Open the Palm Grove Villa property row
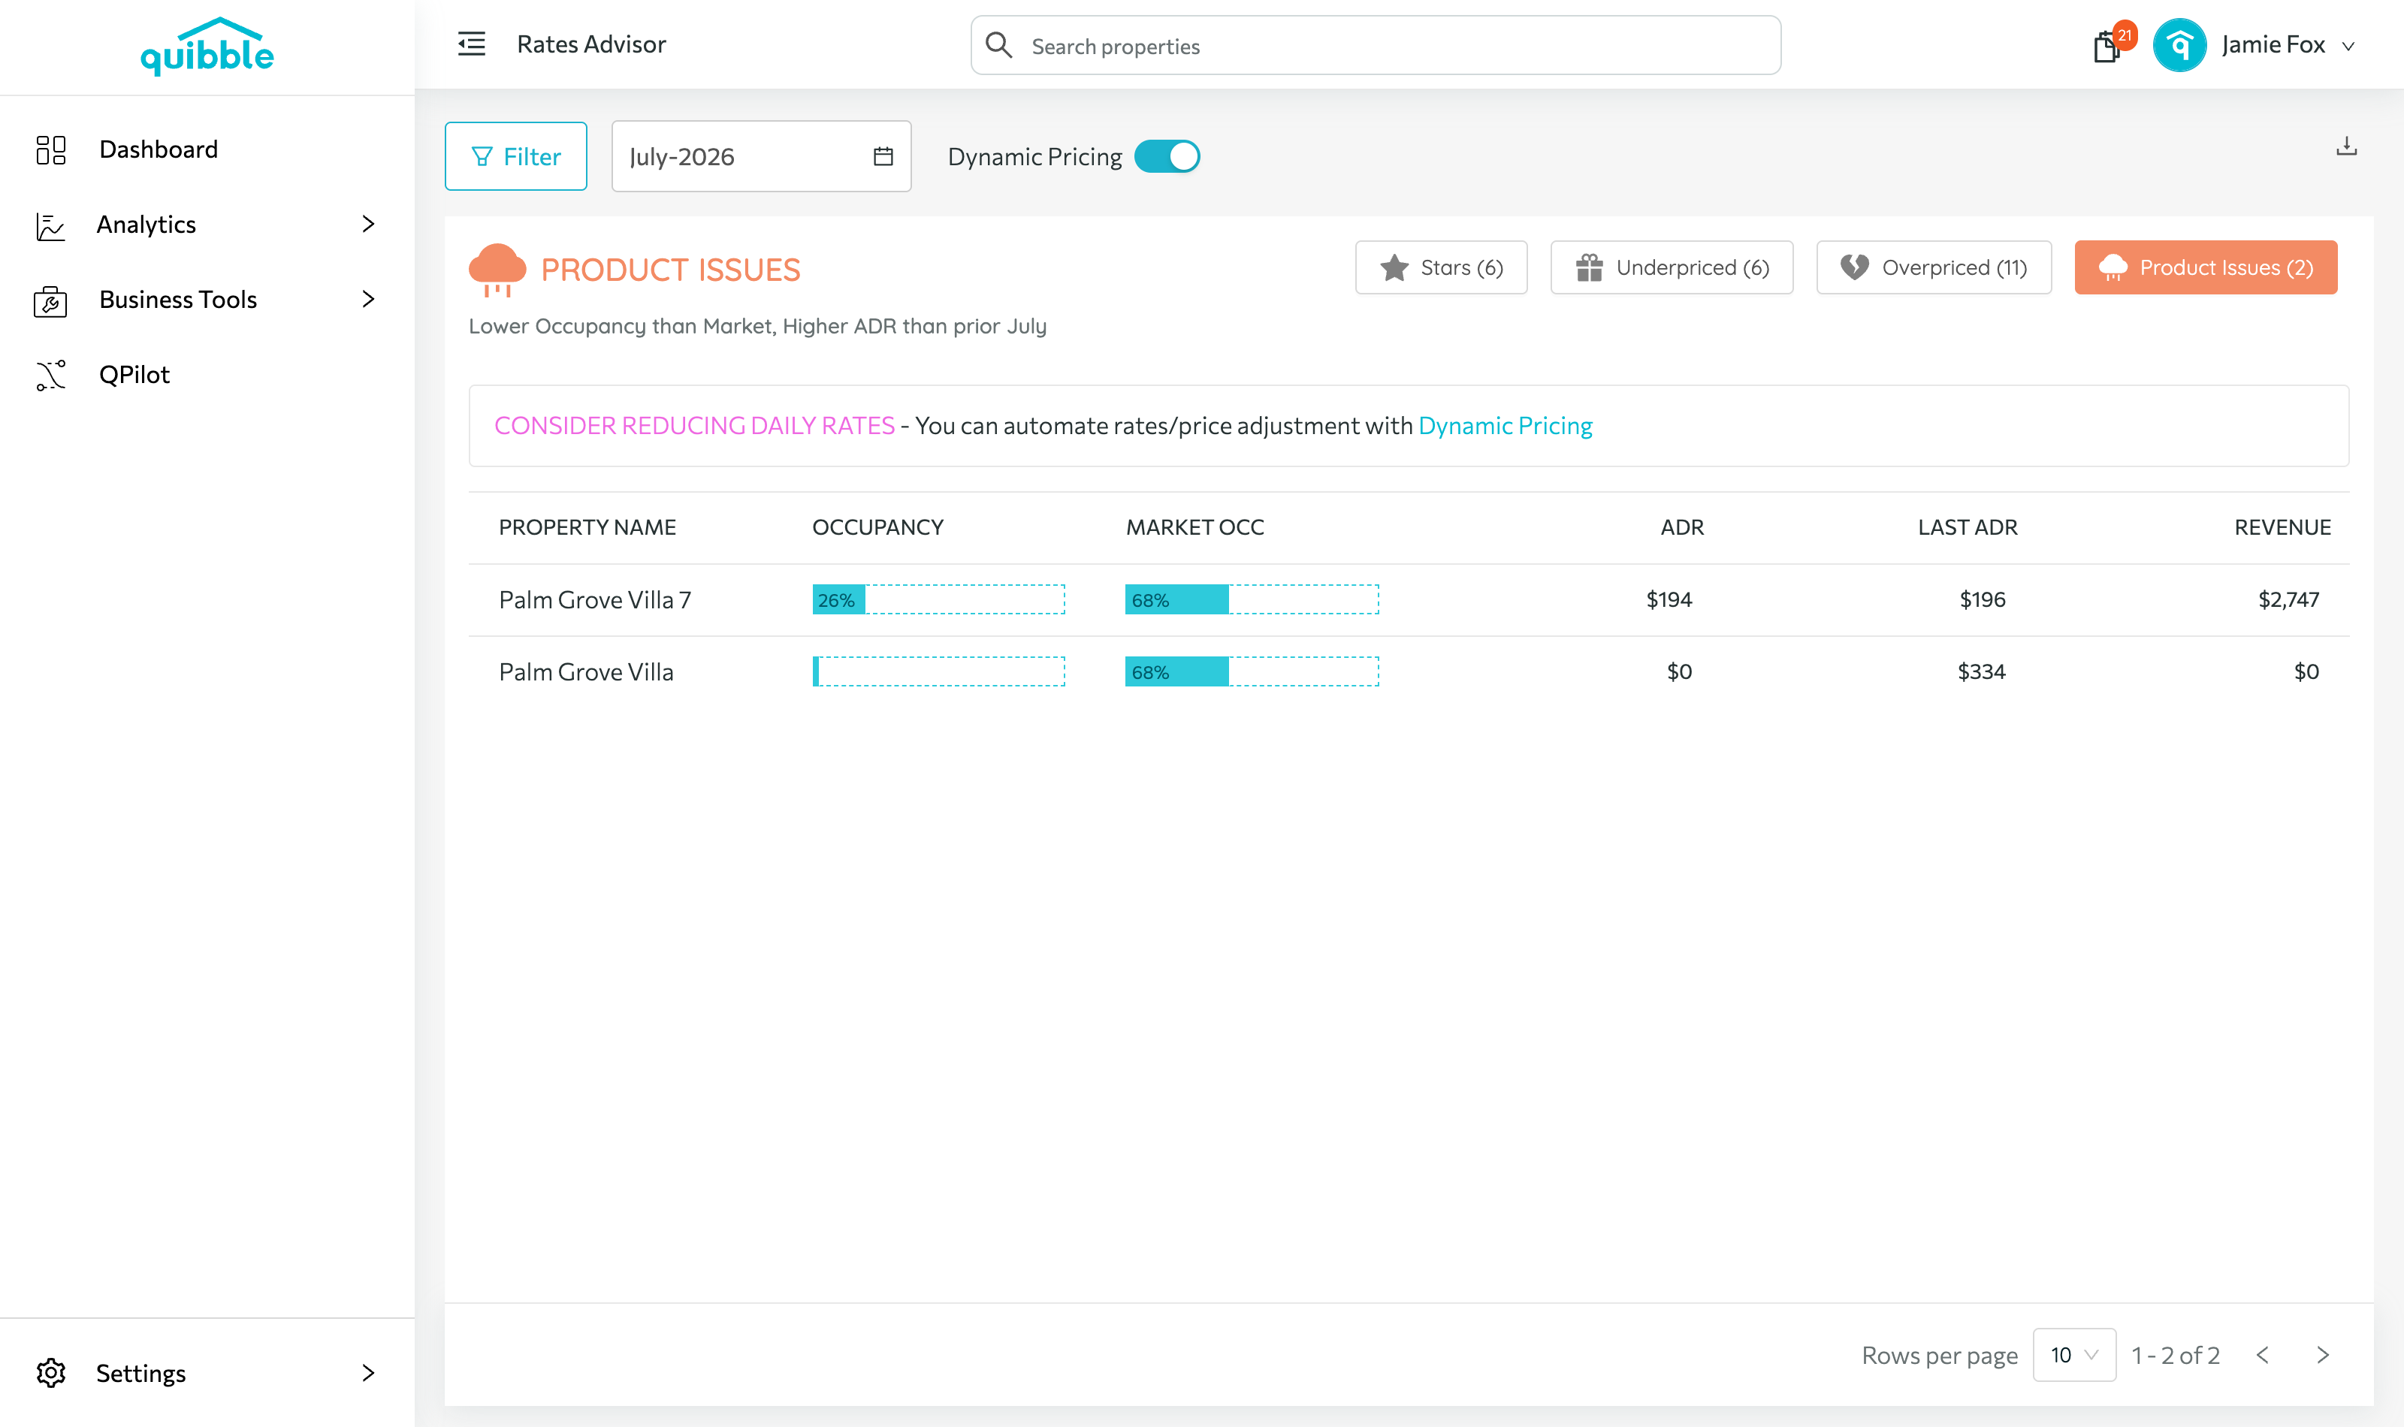 [x=1409, y=672]
